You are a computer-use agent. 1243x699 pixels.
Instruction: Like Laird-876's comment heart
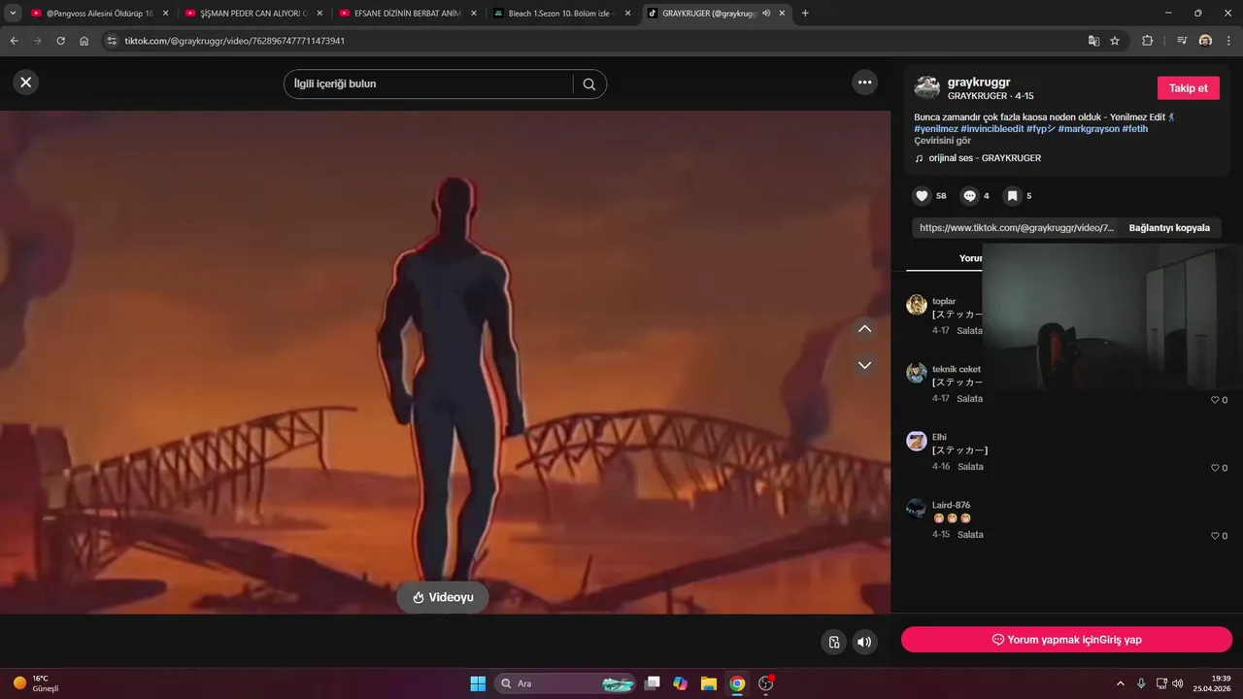(1215, 536)
